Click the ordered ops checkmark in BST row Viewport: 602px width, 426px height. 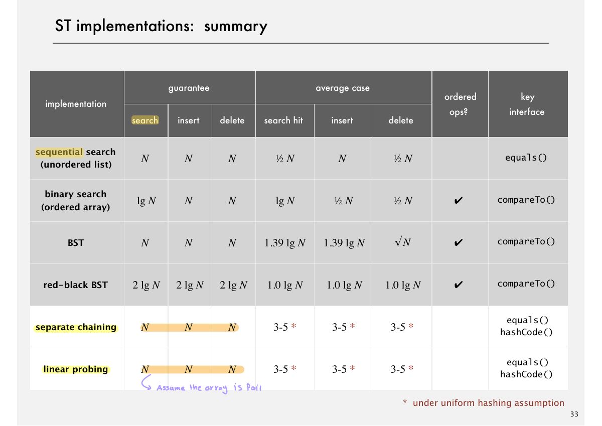pos(459,243)
